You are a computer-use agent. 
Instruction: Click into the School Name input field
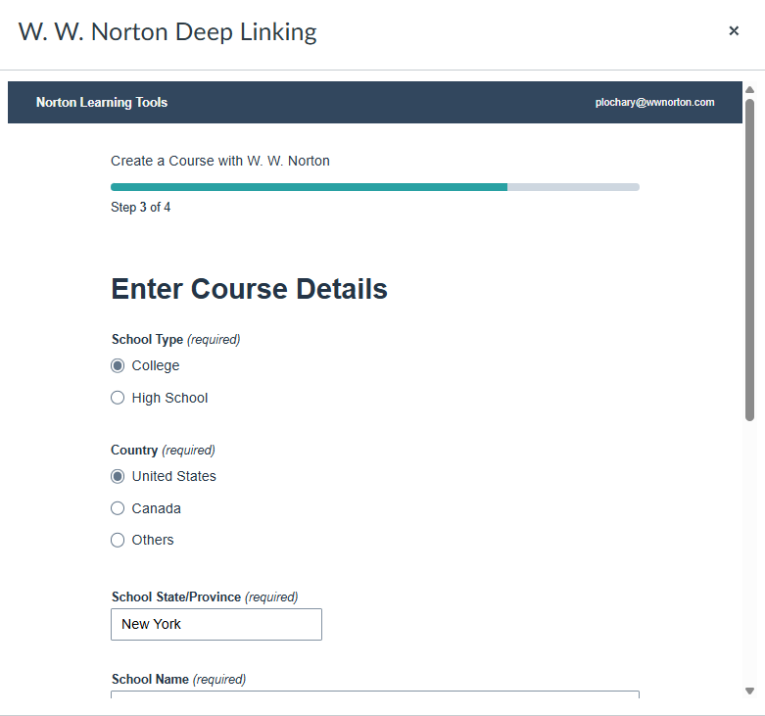375,694
